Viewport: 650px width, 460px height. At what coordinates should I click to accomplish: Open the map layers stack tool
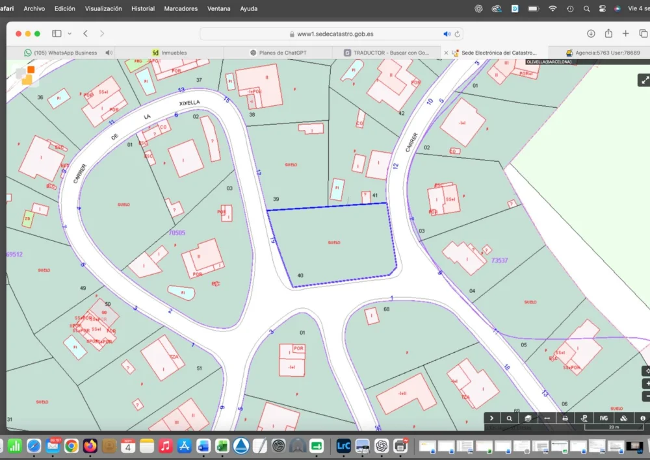(x=528, y=418)
